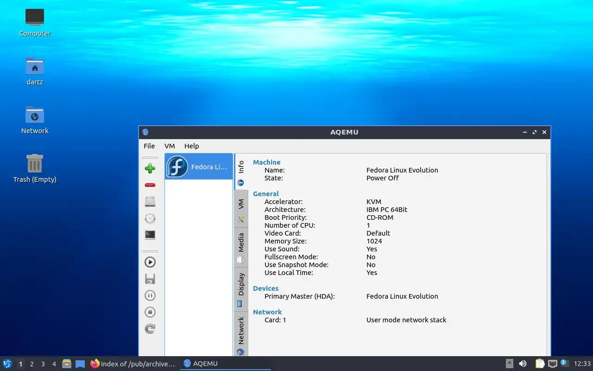Screen dimensions: 593x371
Task: Click the wired network tray icon
Action: [x=552, y=364]
